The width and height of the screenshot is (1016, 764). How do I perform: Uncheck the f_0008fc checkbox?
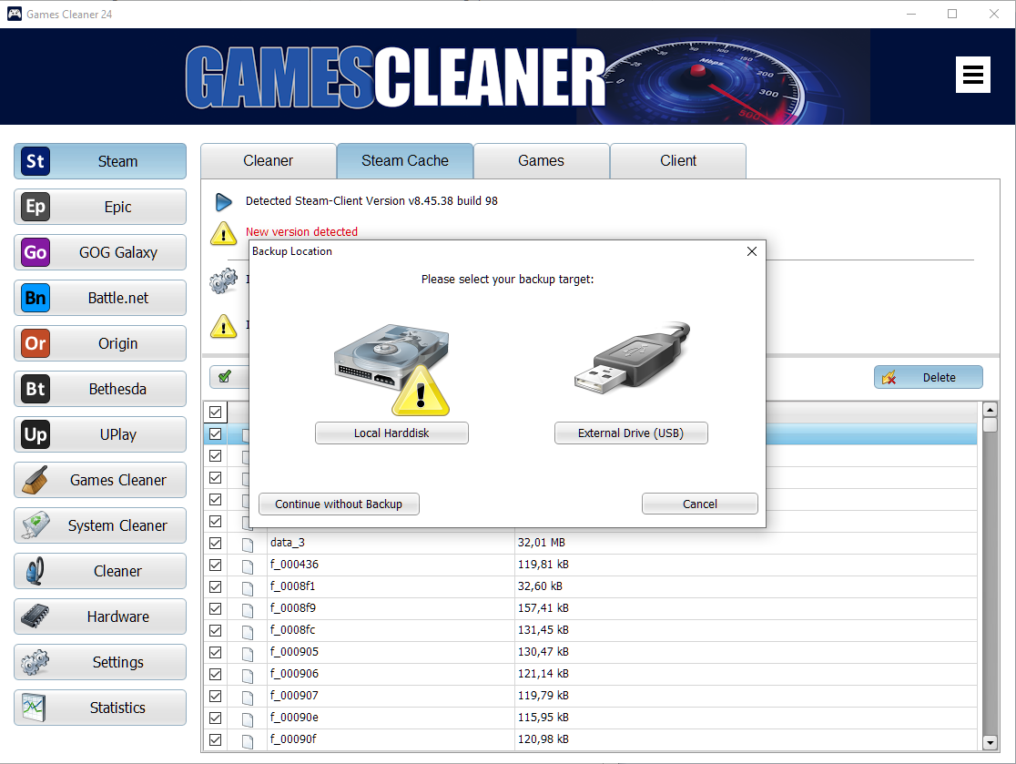216,630
